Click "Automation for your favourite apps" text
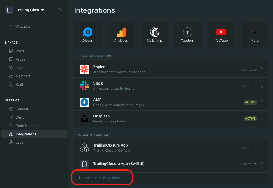The image size is (273, 188). (119, 72)
